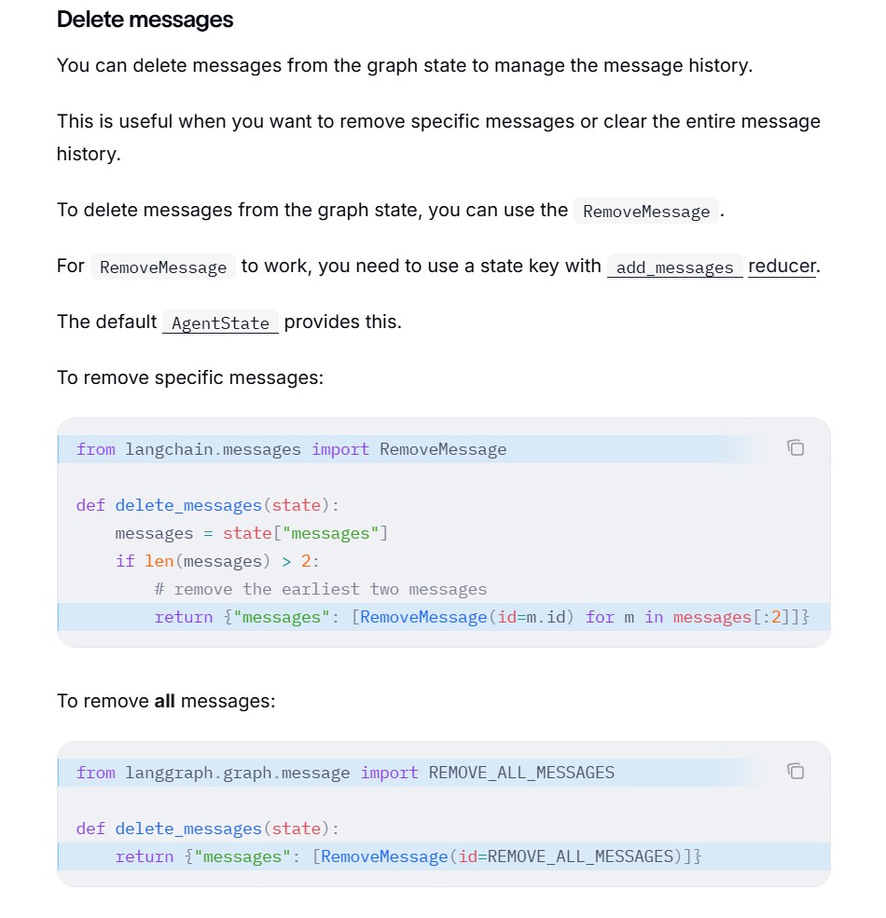Copy the RemoveMessage import code block
This screenshot has width=886, height=918.
coord(796,448)
